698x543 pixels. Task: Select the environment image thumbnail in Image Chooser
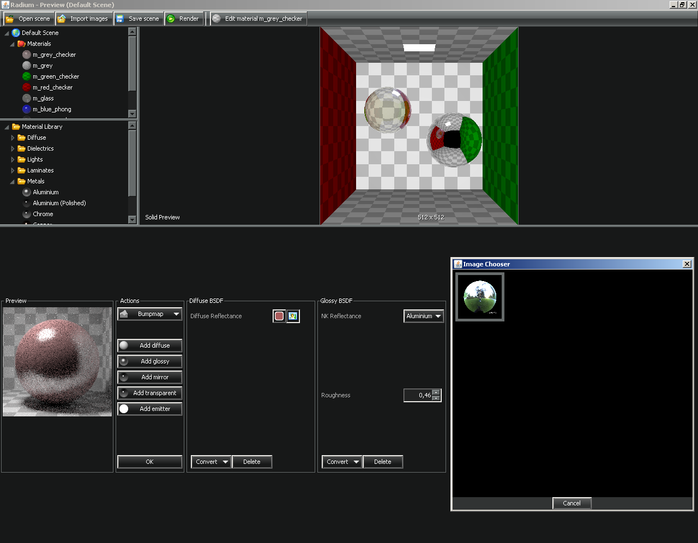click(480, 297)
